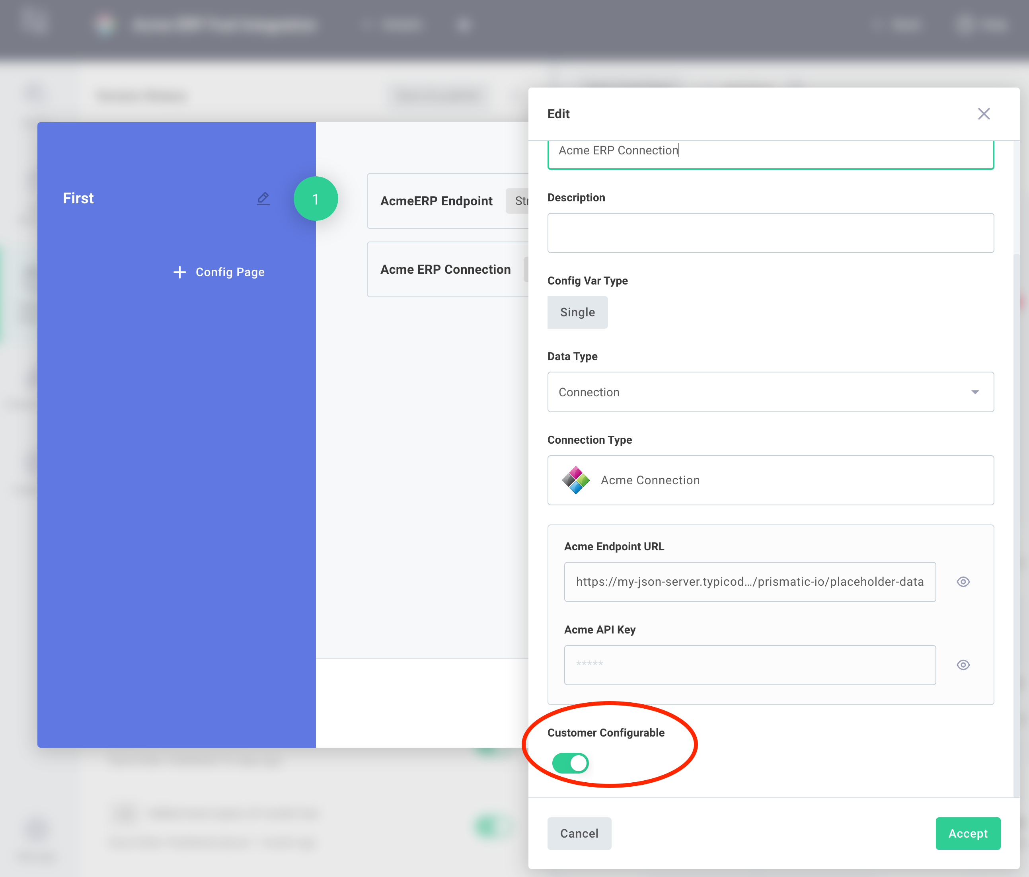Add a new page using the plus Config Page icon
The image size is (1029, 877).
coord(218,272)
